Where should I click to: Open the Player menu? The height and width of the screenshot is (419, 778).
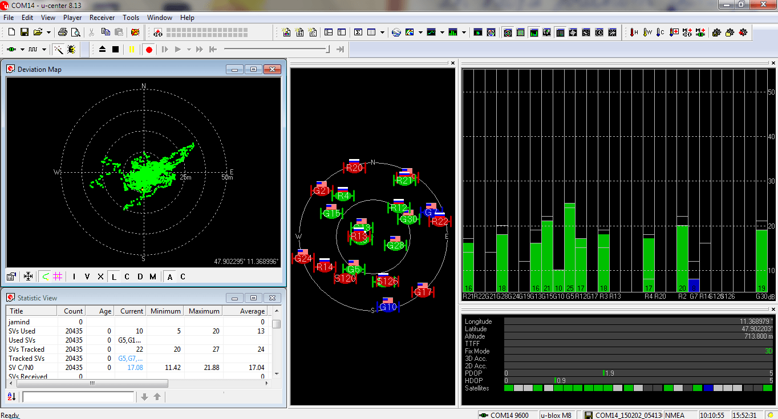pos(72,18)
